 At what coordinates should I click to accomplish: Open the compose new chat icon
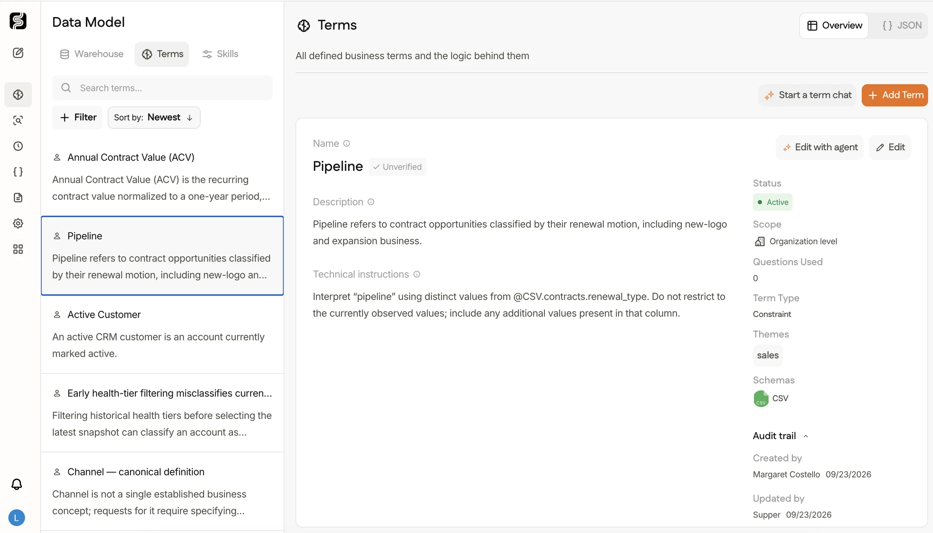[18, 53]
